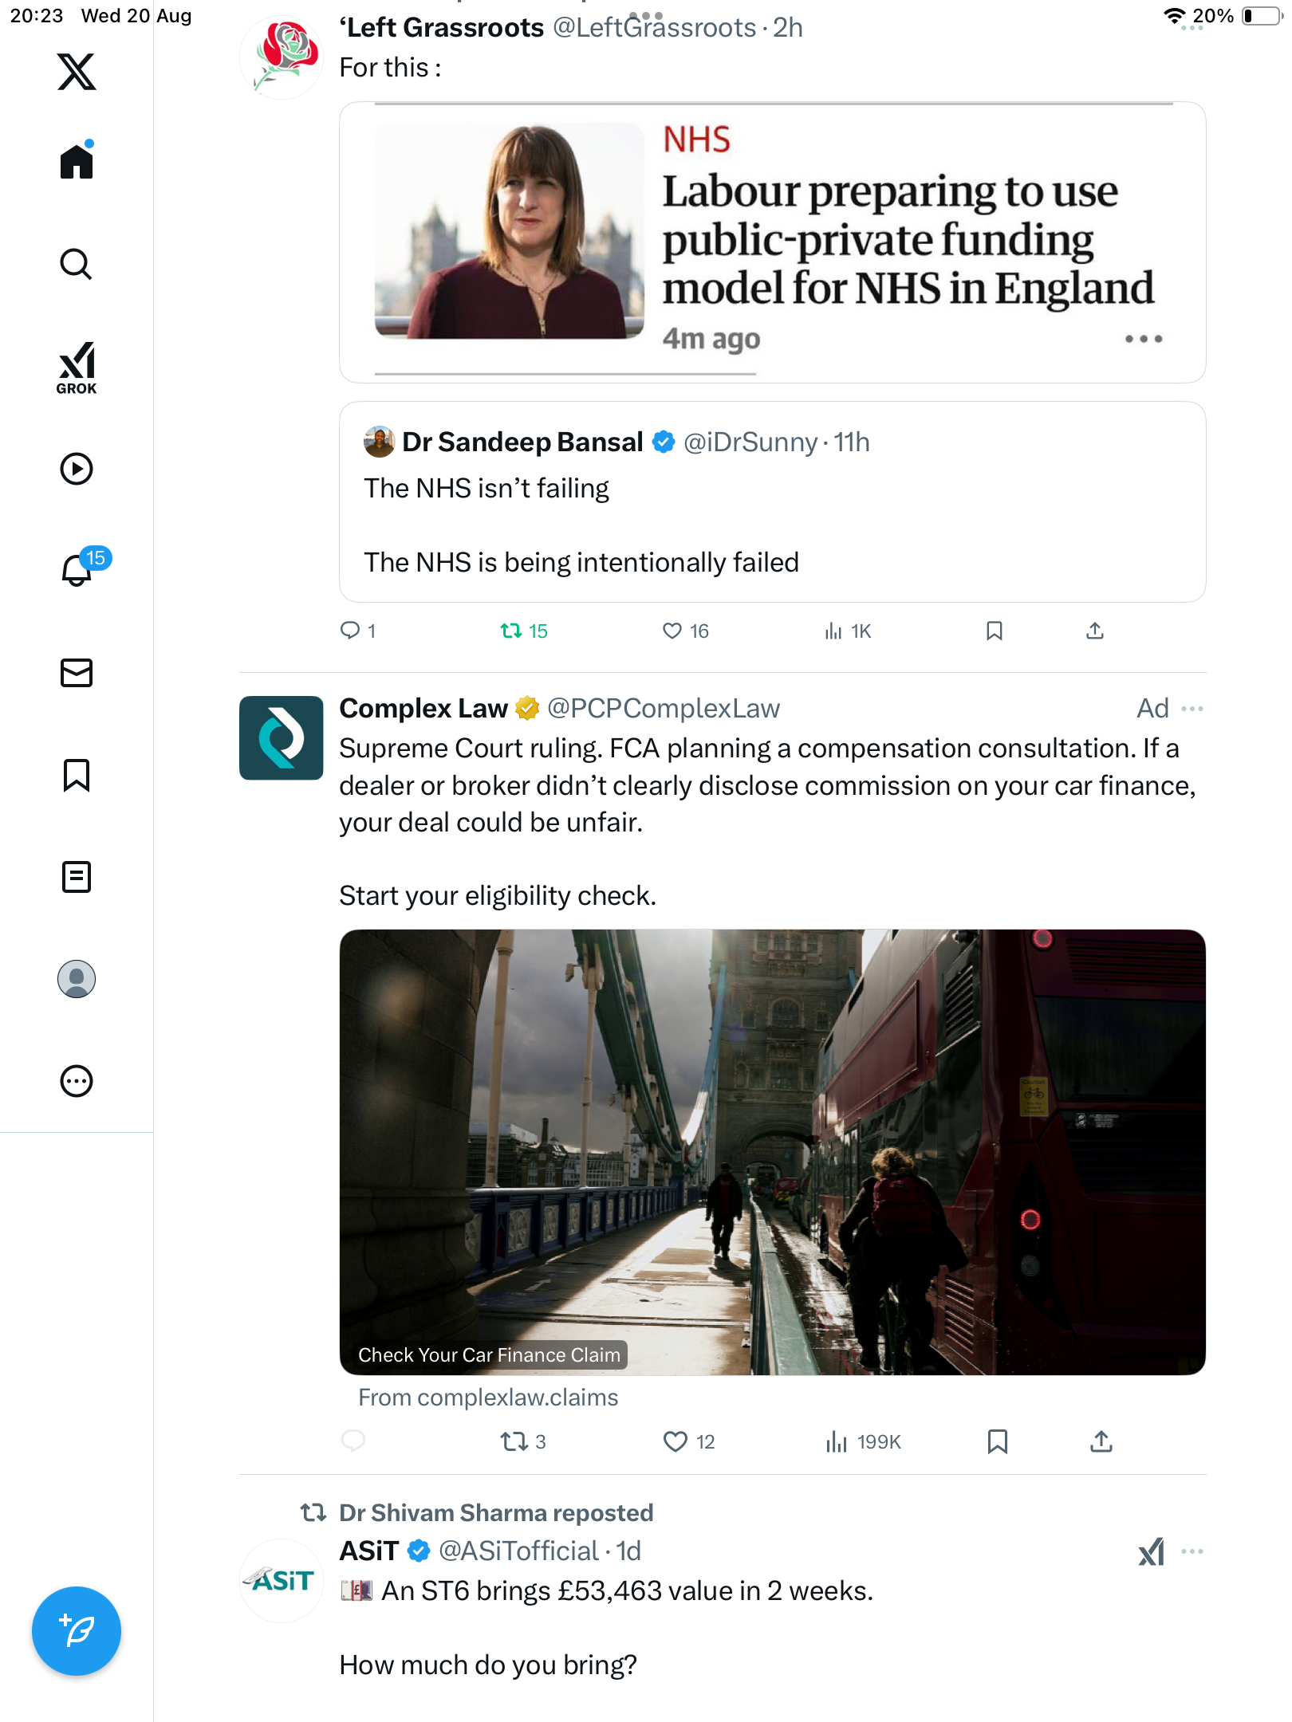1292x1722 pixels.
Task: Open the Lists icon in sidebar
Action: [77, 877]
